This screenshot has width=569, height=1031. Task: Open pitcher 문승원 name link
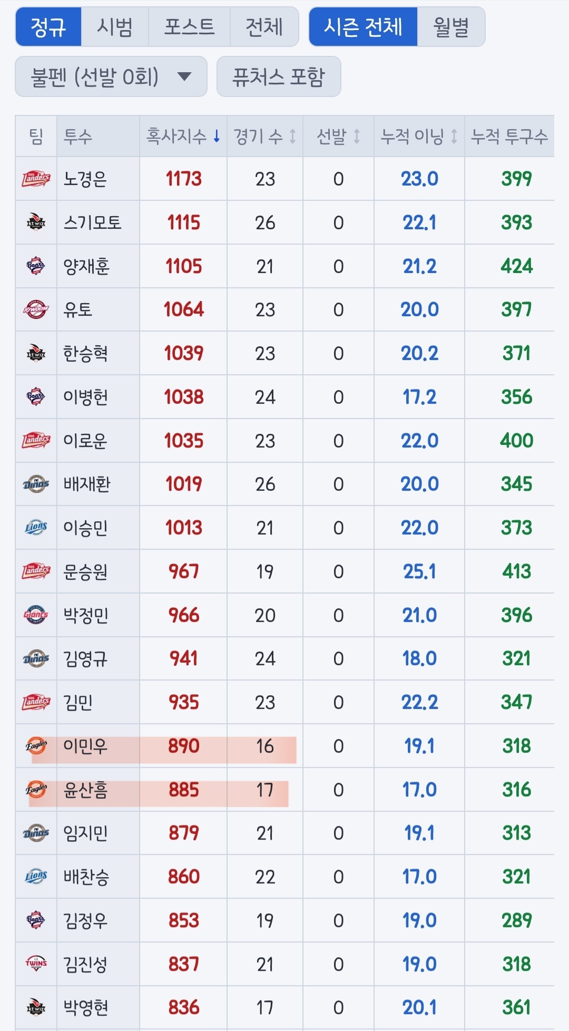pos(85,571)
